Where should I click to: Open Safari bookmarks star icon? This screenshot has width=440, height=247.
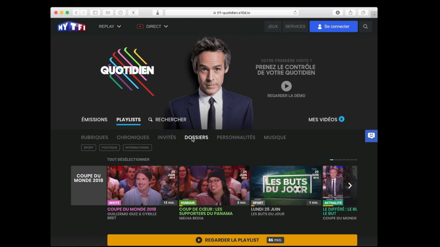point(133,13)
